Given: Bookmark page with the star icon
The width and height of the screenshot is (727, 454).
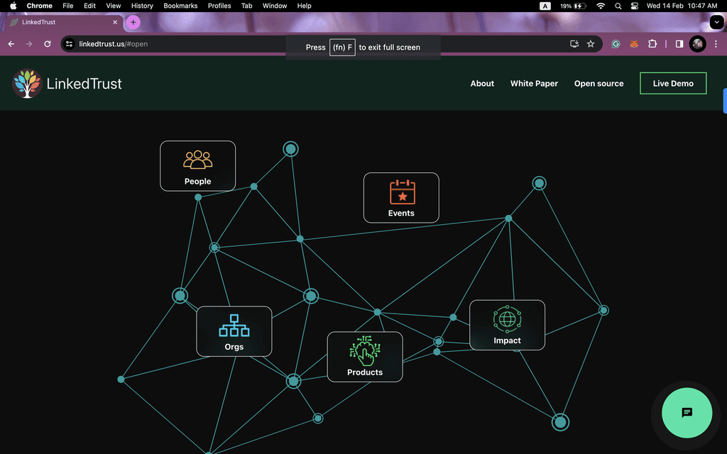Looking at the screenshot, I should (591, 44).
